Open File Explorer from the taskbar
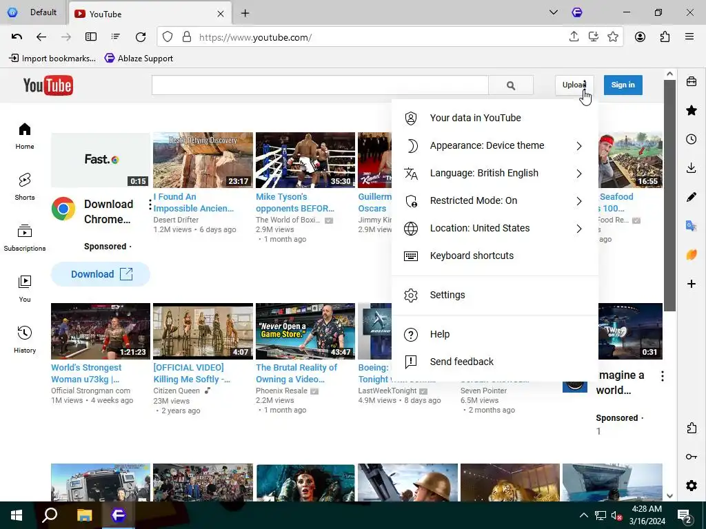Viewport: 706px width, 529px height. [84, 515]
